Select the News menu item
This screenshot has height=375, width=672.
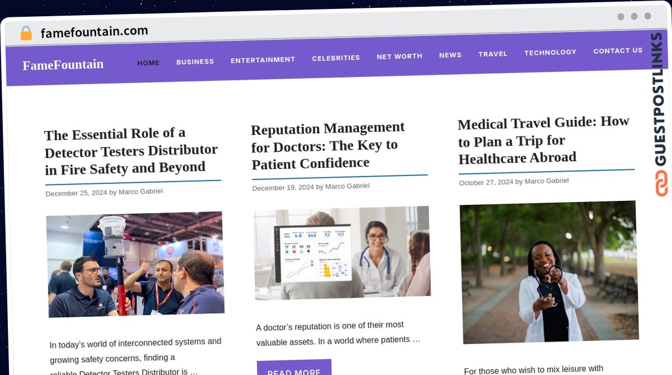pos(450,55)
